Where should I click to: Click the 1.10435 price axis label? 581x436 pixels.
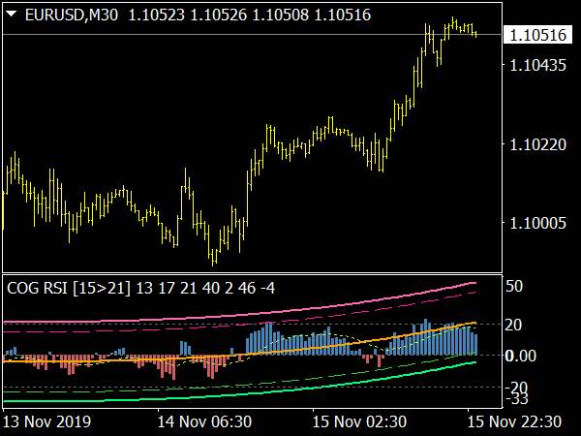535,65
